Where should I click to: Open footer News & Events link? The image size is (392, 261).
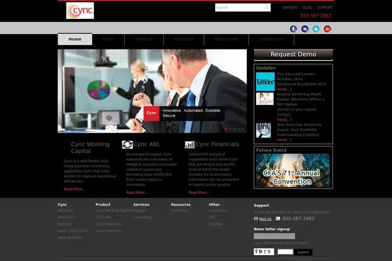pyautogui.click(x=71, y=238)
